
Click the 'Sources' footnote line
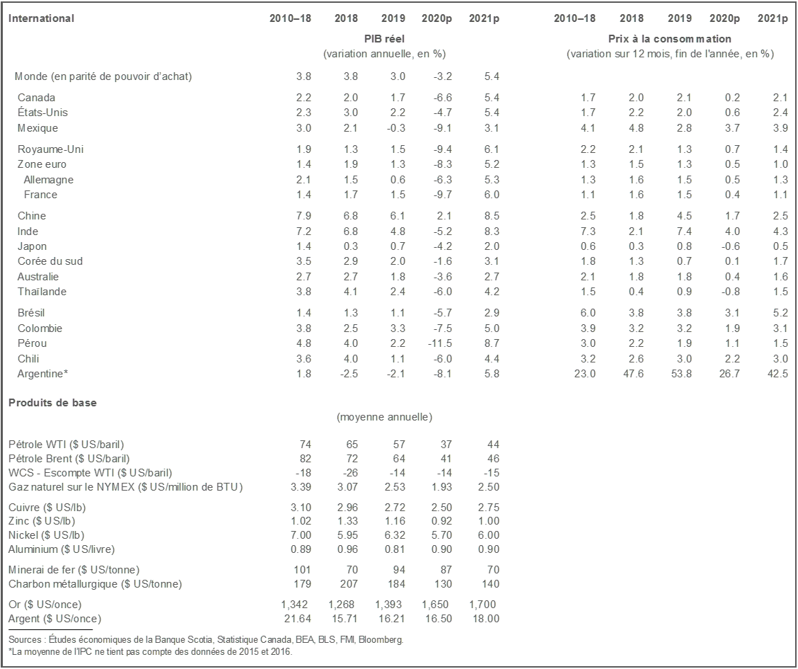206,640
